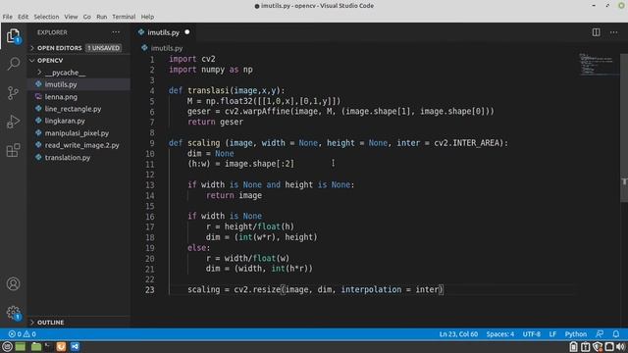Expand the OUTLINE section
The image size is (628, 353).
pos(50,323)
